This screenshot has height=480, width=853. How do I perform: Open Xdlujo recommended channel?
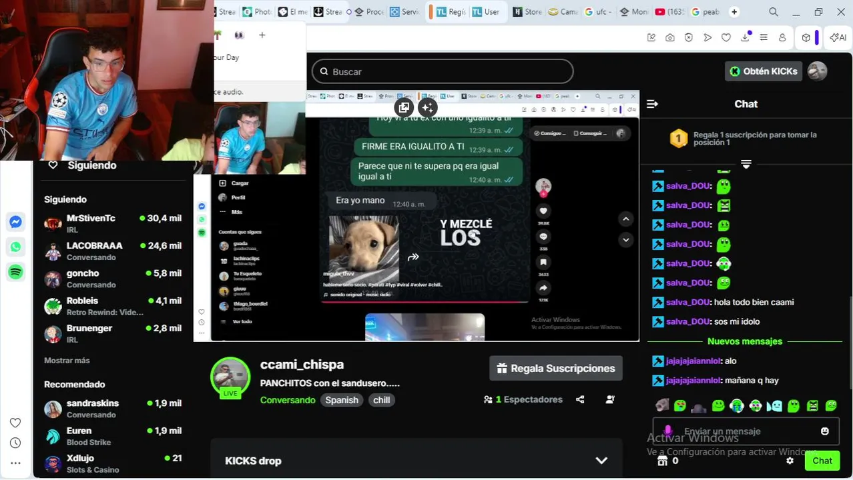pos(113,463)
